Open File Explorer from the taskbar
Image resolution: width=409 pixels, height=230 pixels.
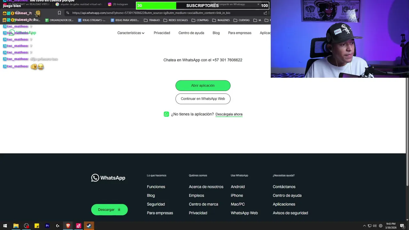[x=16, y=226]
